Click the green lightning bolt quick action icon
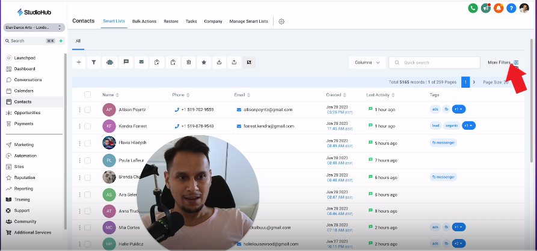Viewport: 537px width, 251px height. click(61, 41)
